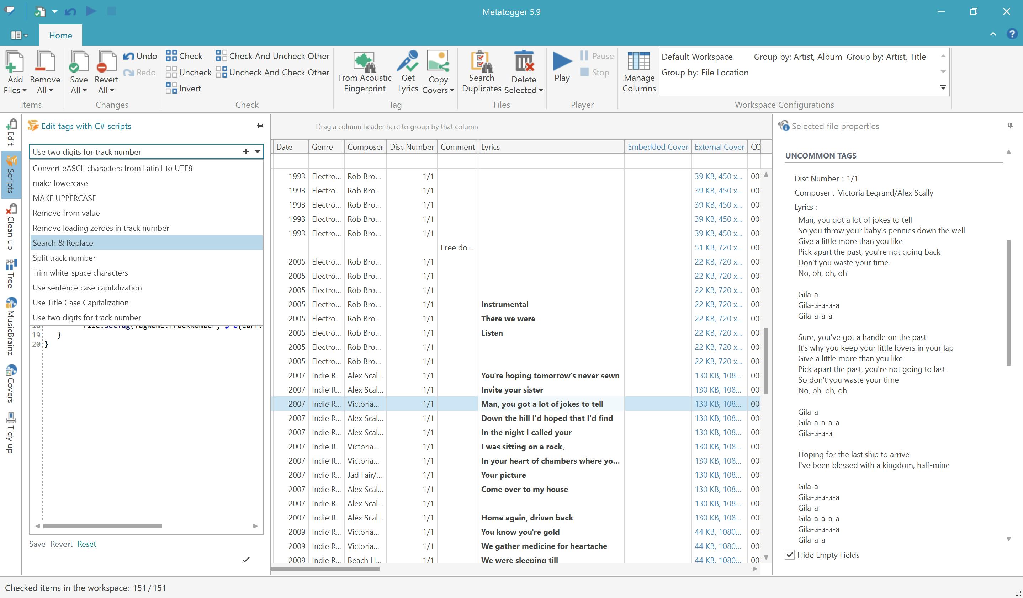Image resolution: width=1023 pixels, height=598 pixels.
Task: Click the Invert check icon
Action: [171, 88]
